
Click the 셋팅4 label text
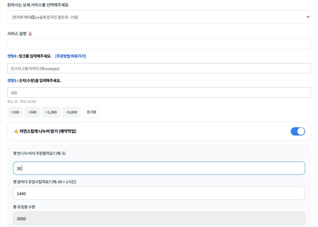click(x=12, y=56)
